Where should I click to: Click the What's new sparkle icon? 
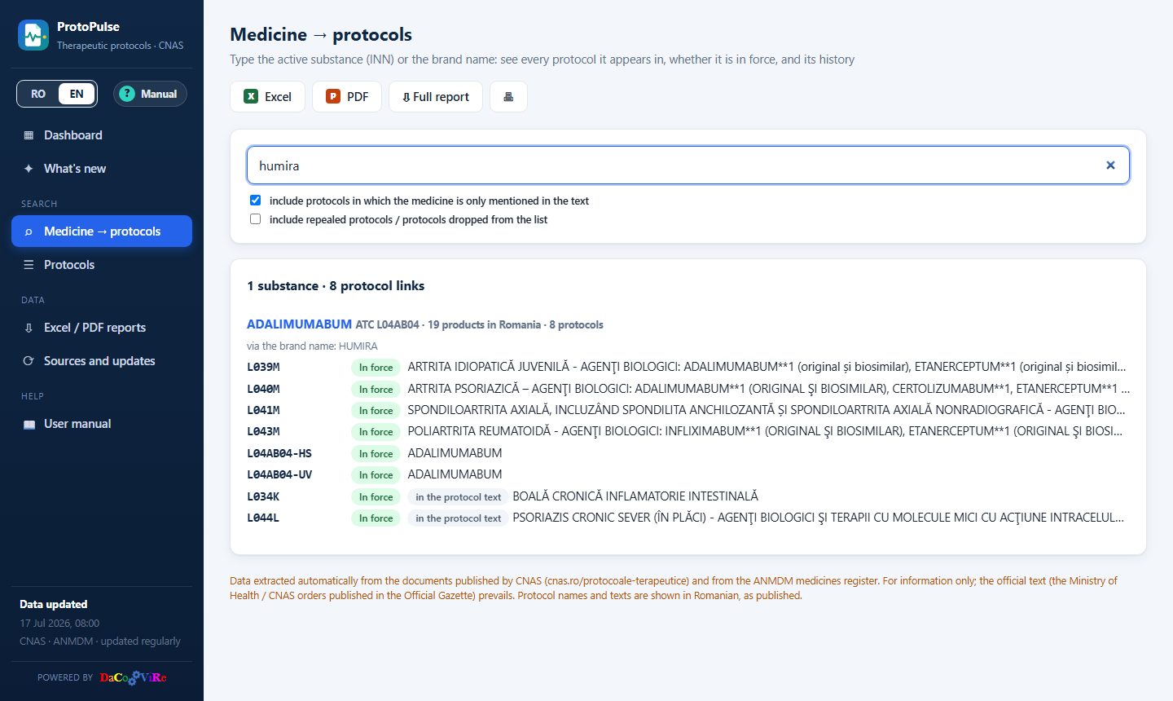tap(29, 169)
